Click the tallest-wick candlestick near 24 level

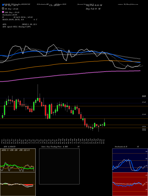tap(38, 99)
